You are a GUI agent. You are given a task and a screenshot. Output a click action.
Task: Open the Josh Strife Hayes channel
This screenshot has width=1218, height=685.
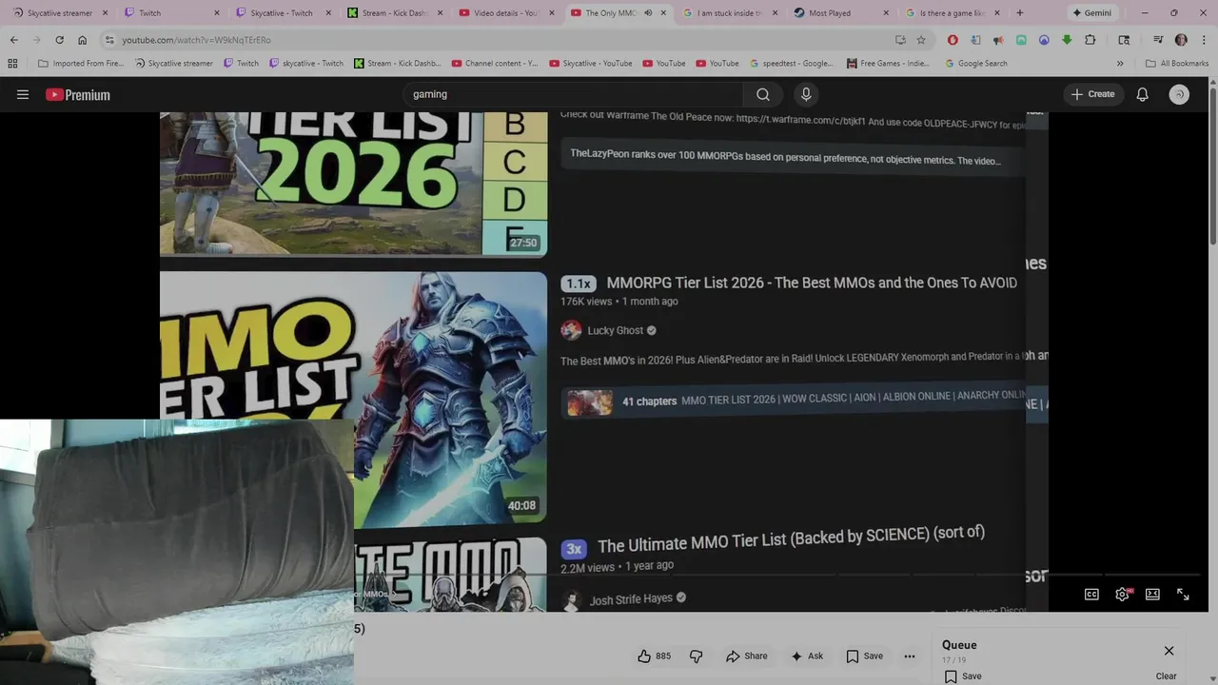point(631,599)
